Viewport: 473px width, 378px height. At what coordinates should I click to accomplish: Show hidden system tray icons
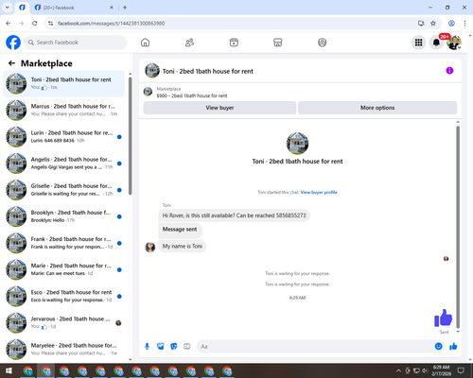[398, 370]
